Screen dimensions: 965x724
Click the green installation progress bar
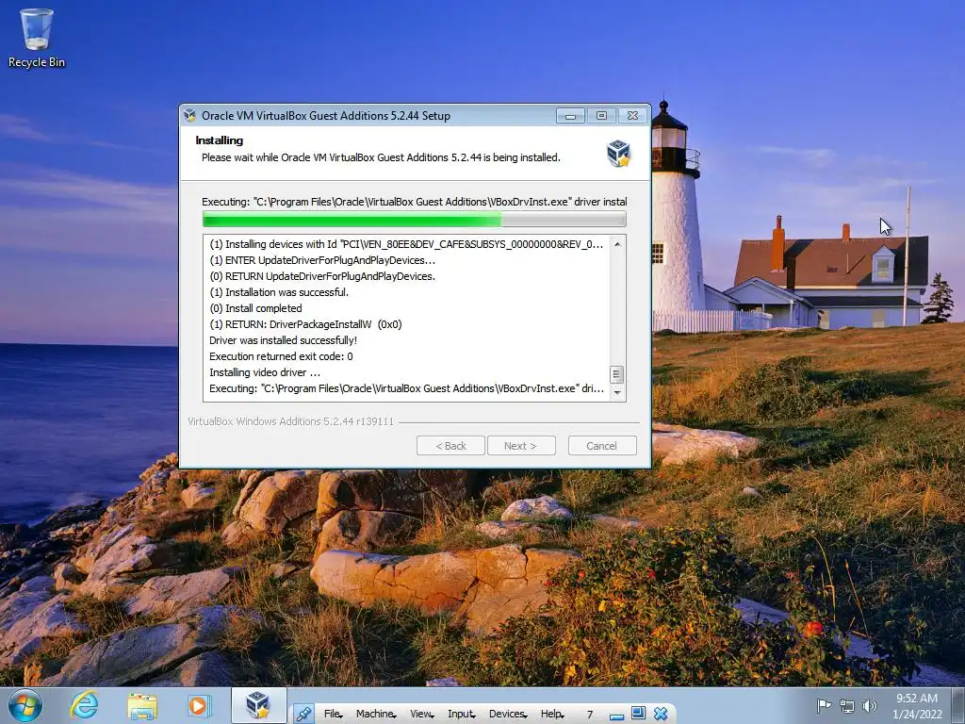coord(415,219)
